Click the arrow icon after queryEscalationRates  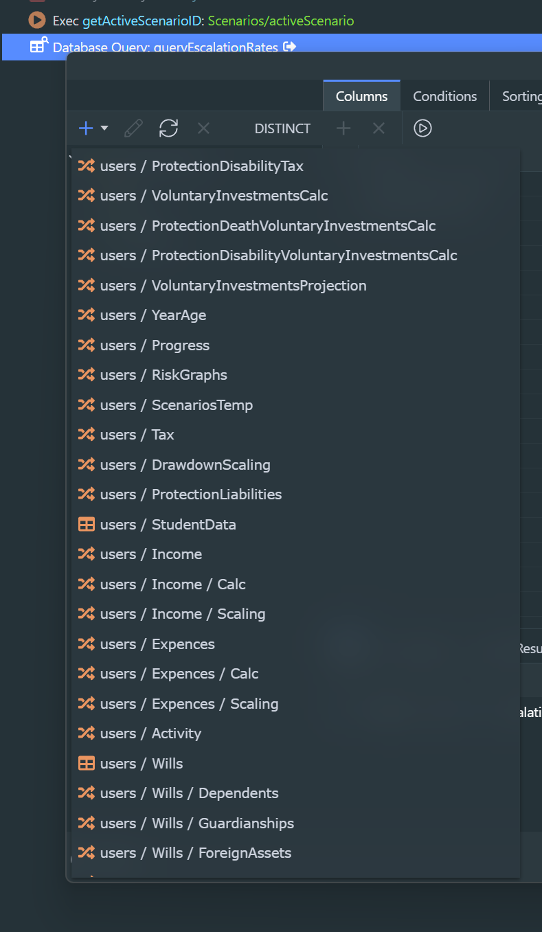290,47
